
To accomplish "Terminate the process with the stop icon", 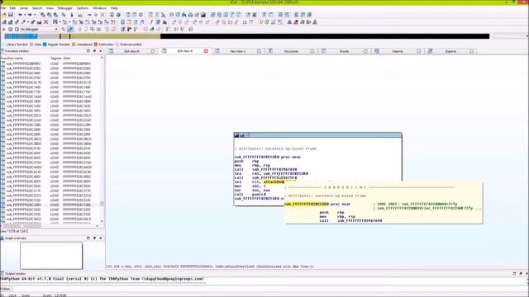I will tap(17, 30).
